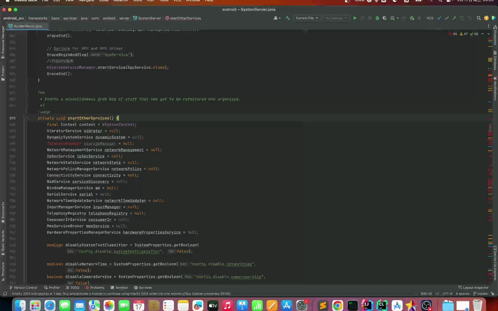Commit changes via the green checkmark VCS icon
498x311 pixels.
[446, 18]
